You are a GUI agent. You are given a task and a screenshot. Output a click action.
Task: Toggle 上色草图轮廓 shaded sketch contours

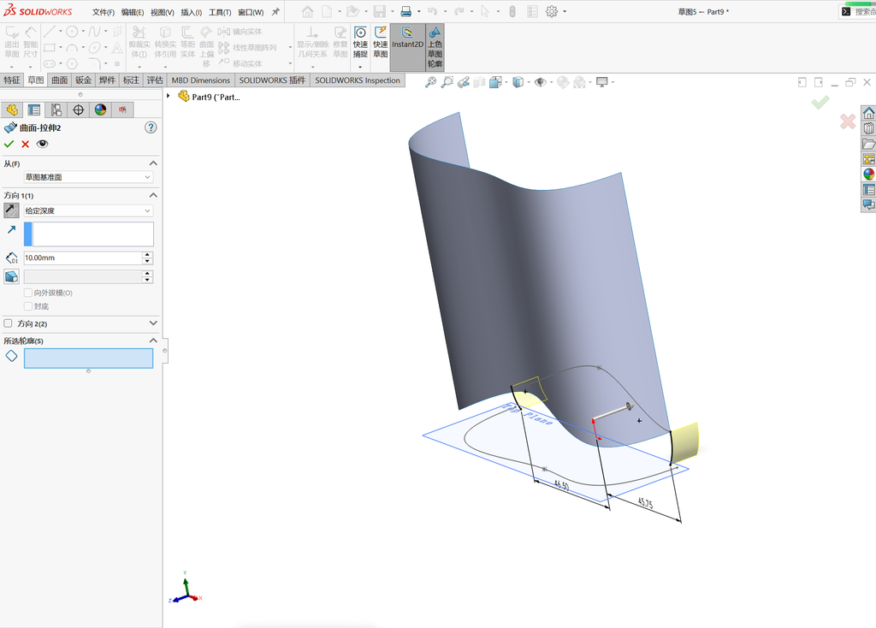[435, 47]
